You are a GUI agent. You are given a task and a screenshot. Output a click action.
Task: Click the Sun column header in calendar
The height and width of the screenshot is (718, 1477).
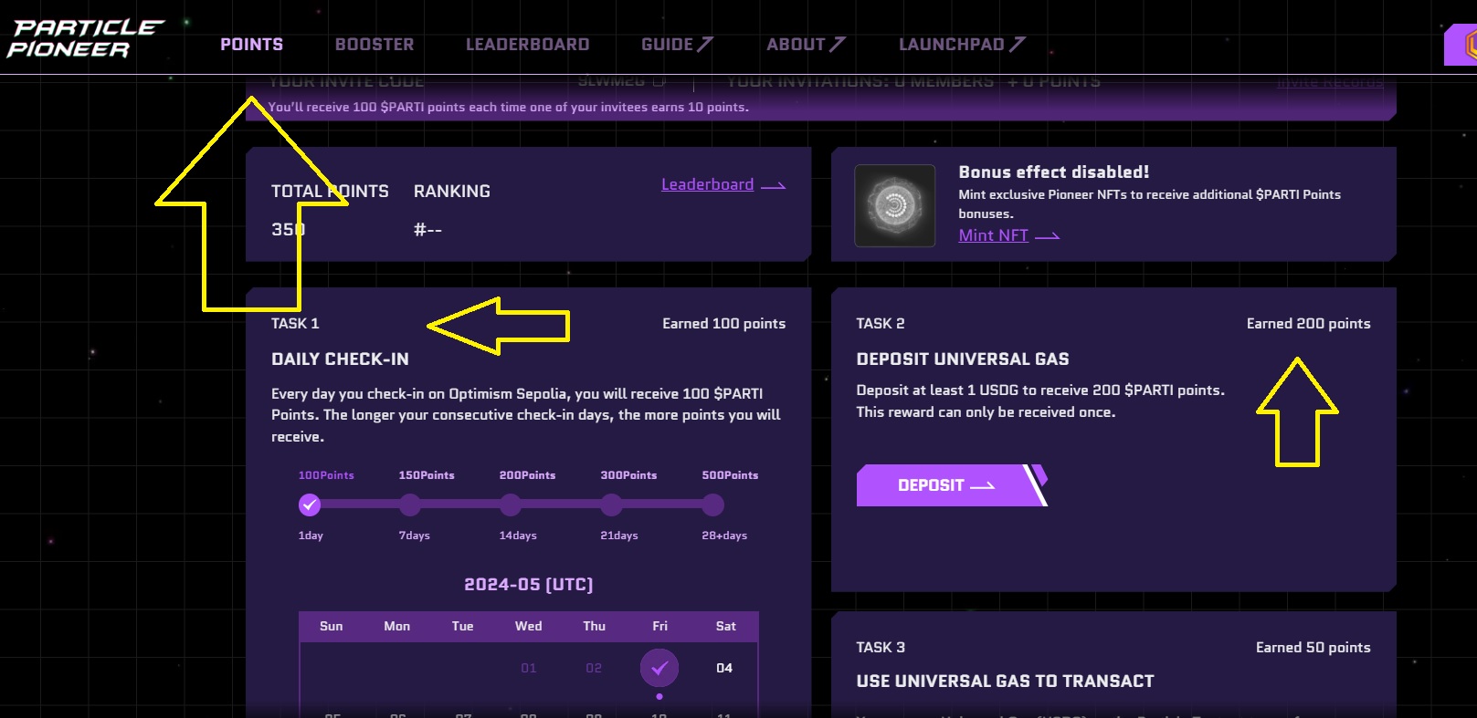pyautogui.click(x=332, y=626)
